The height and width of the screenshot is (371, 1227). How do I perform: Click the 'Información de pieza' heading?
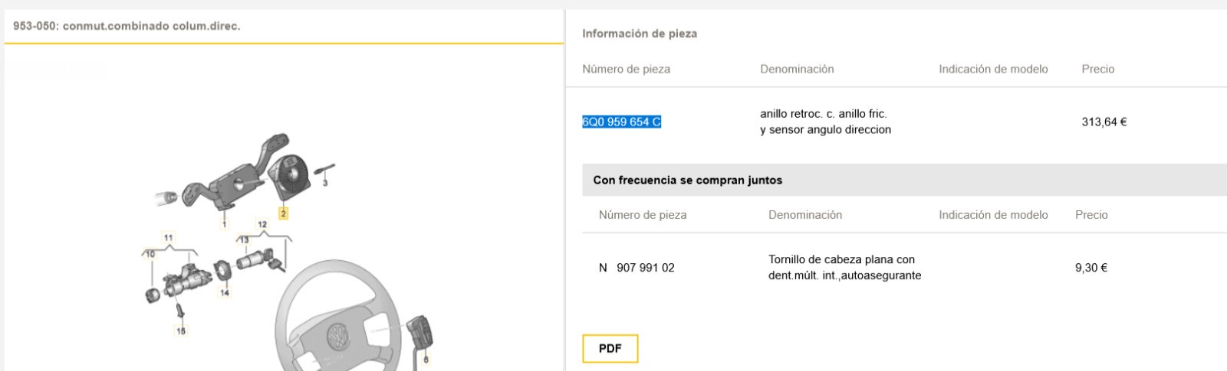tap(640, 34)
